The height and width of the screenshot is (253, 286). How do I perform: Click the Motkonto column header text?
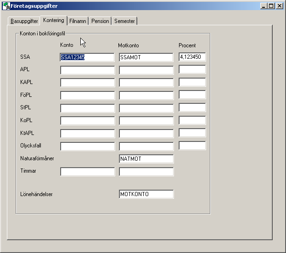(129, 45)
